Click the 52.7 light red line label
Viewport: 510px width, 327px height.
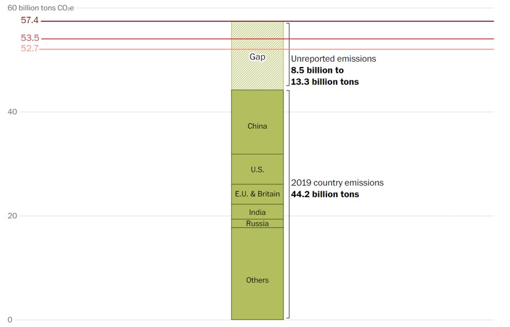point(29,49)
